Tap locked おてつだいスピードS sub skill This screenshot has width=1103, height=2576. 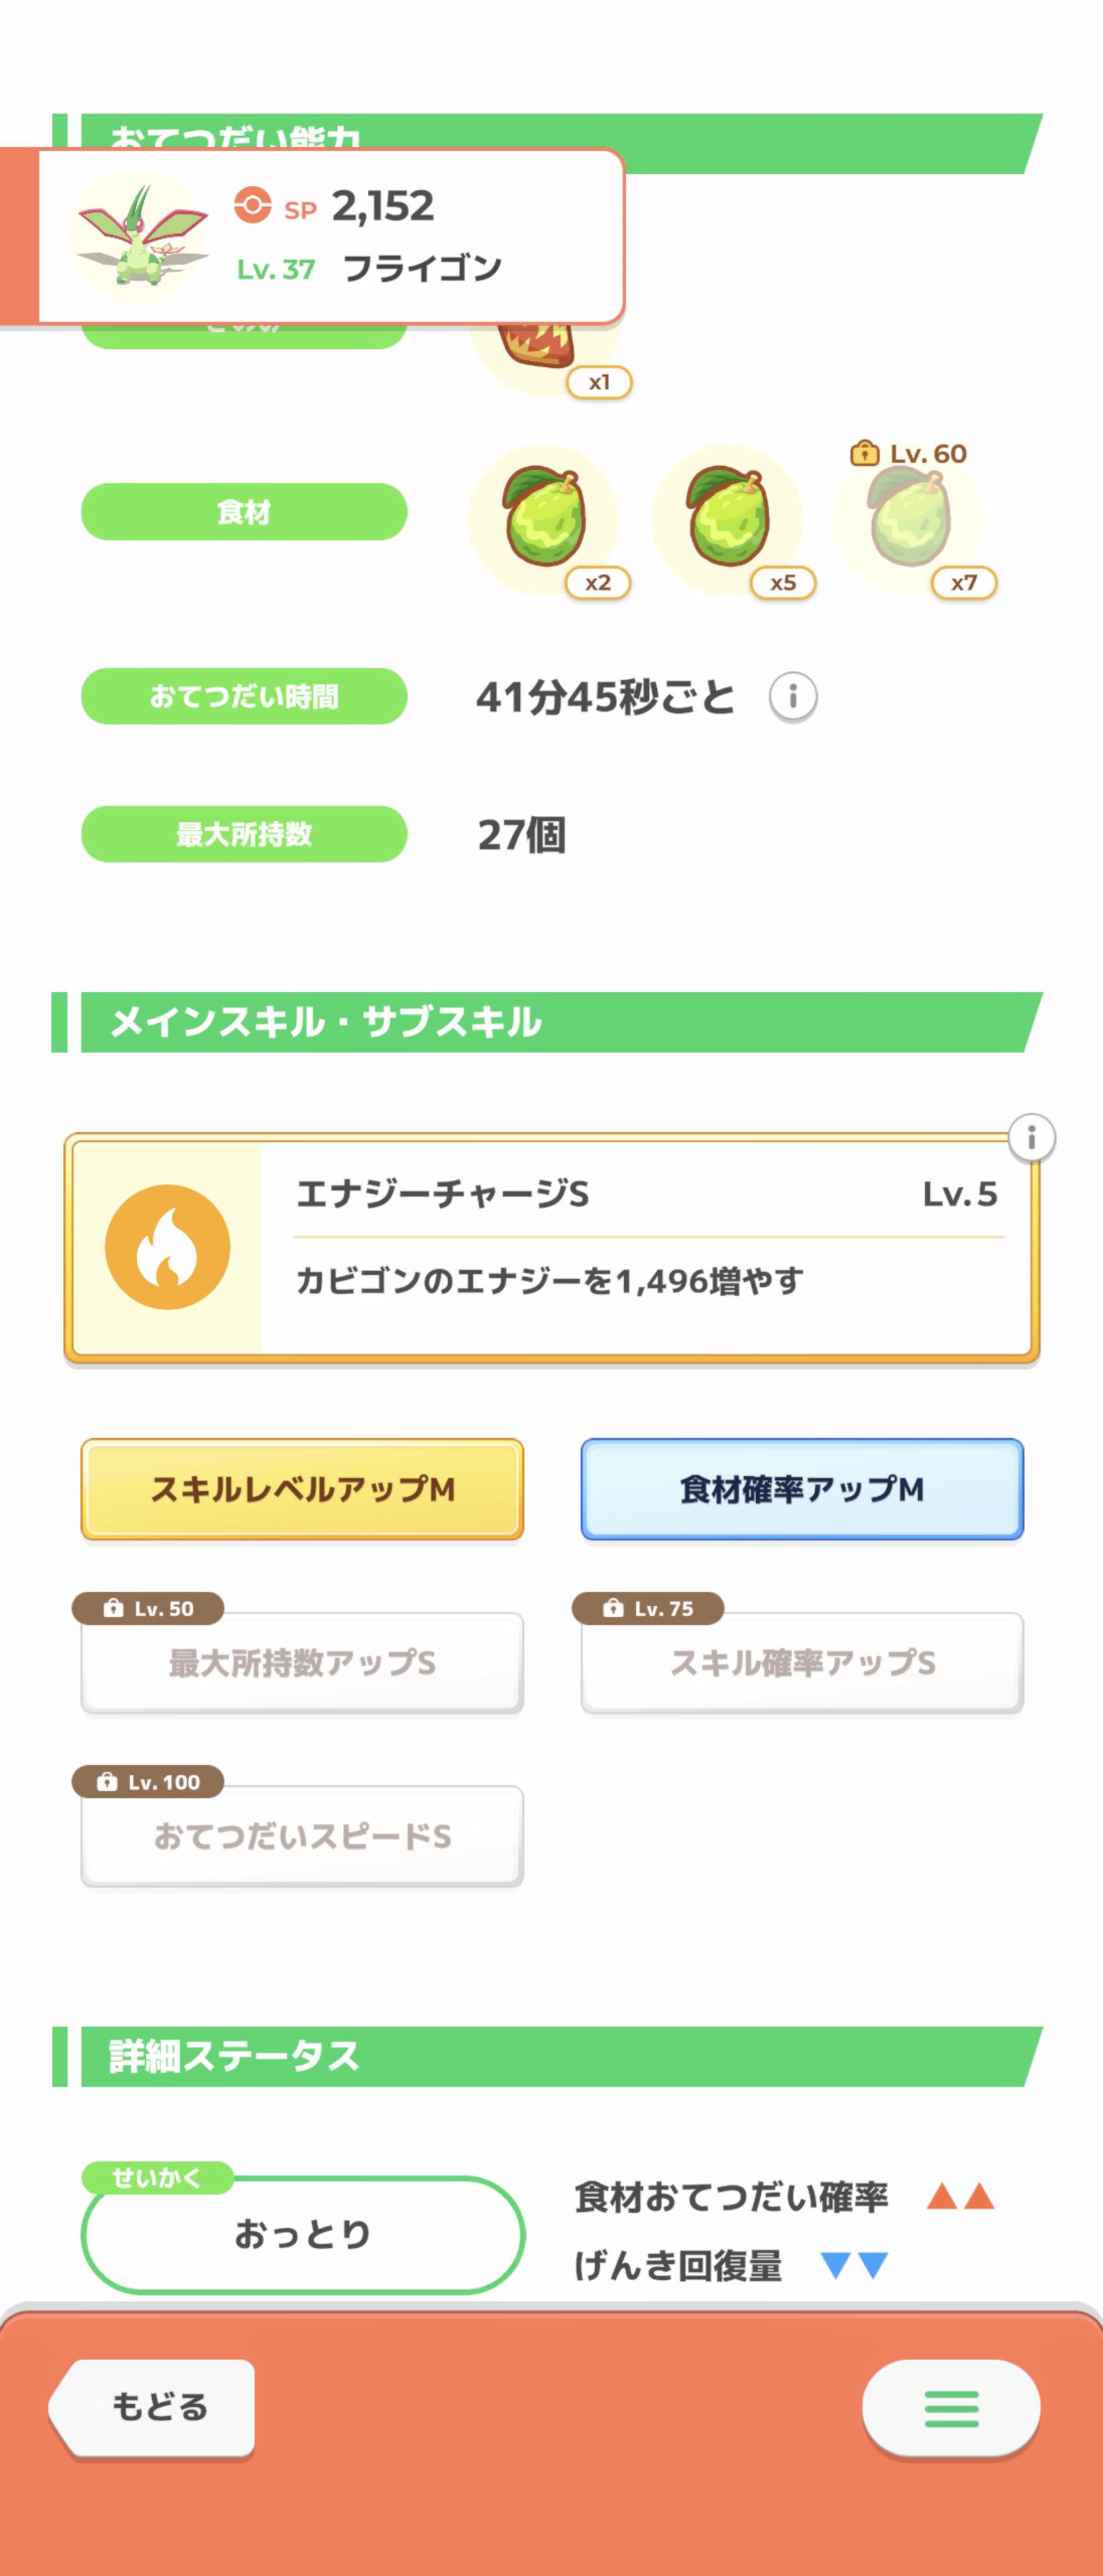[302, 1836]
